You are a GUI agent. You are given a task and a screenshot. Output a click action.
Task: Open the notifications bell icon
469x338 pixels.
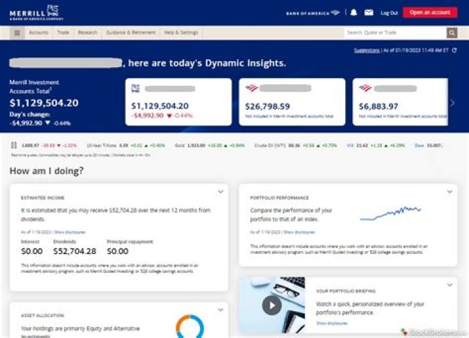[x=354, y=12]
